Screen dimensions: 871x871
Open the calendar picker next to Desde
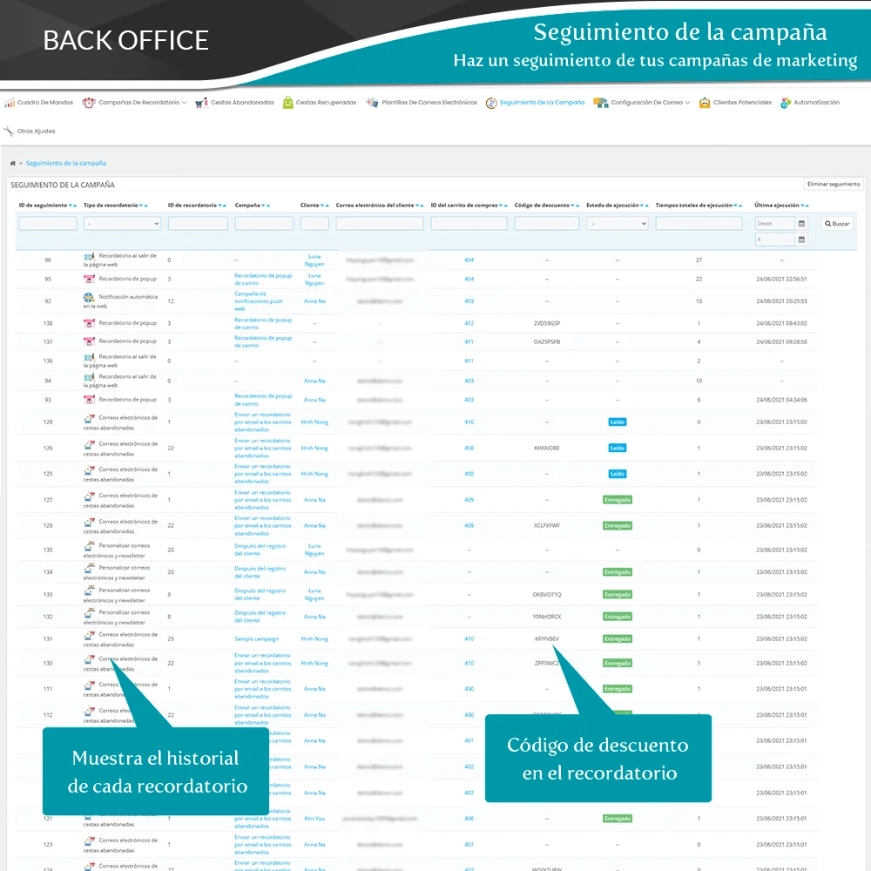(803, 223)
